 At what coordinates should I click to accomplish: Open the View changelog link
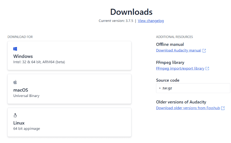click(151, 21)
